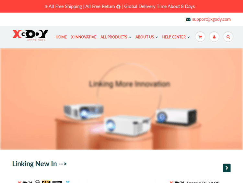The width and height of the screenshot is (243, 183).
Task: Click the support@xgody.com email link
Action: [x=211, y=20]
